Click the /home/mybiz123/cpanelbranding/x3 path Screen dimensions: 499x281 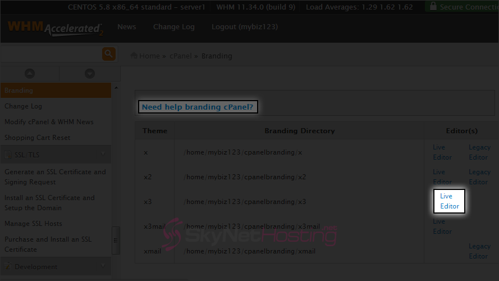pos(245,202)
